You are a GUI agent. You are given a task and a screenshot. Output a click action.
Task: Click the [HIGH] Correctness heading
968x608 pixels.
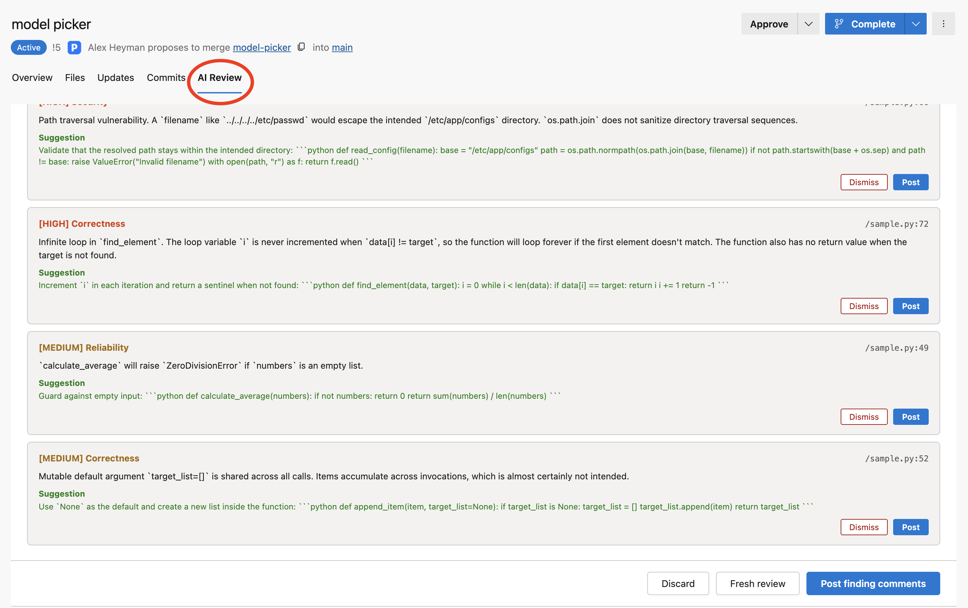click(82, 224)
